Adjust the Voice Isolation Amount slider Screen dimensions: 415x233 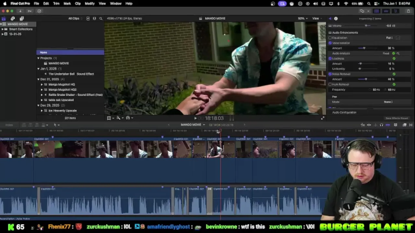coord(364,48)
